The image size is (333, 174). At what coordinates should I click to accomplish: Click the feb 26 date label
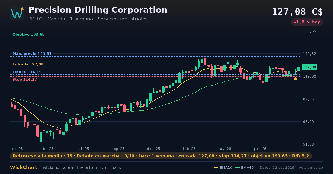click(189, 149)
